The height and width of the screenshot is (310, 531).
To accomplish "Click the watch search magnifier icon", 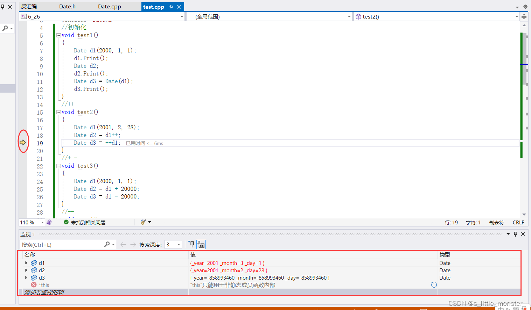I will coord(107,244).
